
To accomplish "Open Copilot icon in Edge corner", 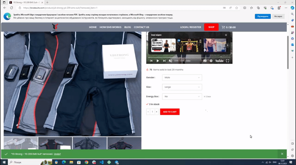I will tap(292, 8).
